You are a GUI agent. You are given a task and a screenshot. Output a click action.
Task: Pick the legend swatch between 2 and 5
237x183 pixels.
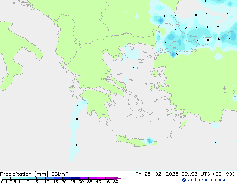click(32, 178)
